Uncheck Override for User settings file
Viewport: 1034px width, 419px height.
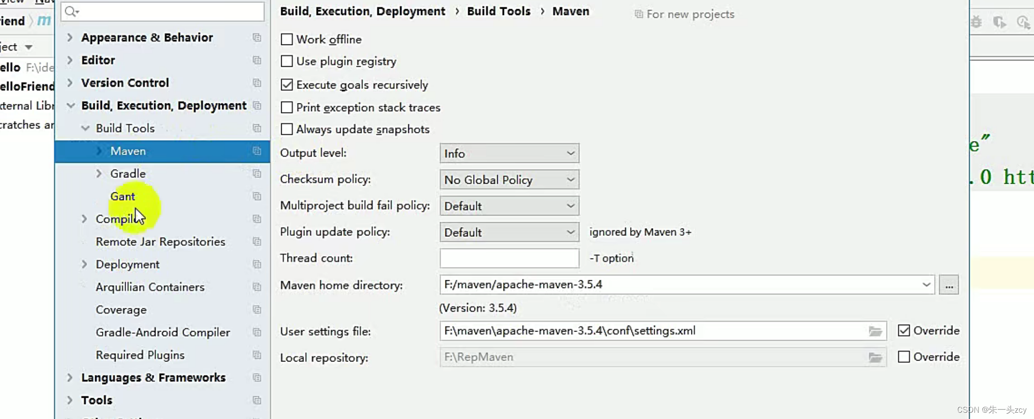(904, 331)
